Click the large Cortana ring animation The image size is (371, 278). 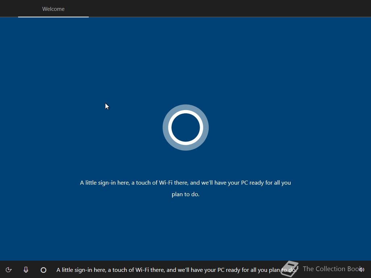coord(185,127)
